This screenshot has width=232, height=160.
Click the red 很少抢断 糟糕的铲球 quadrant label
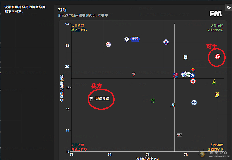[x=79, y=147]
